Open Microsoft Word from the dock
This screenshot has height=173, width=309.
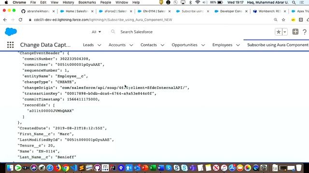[x=161, y=168]
